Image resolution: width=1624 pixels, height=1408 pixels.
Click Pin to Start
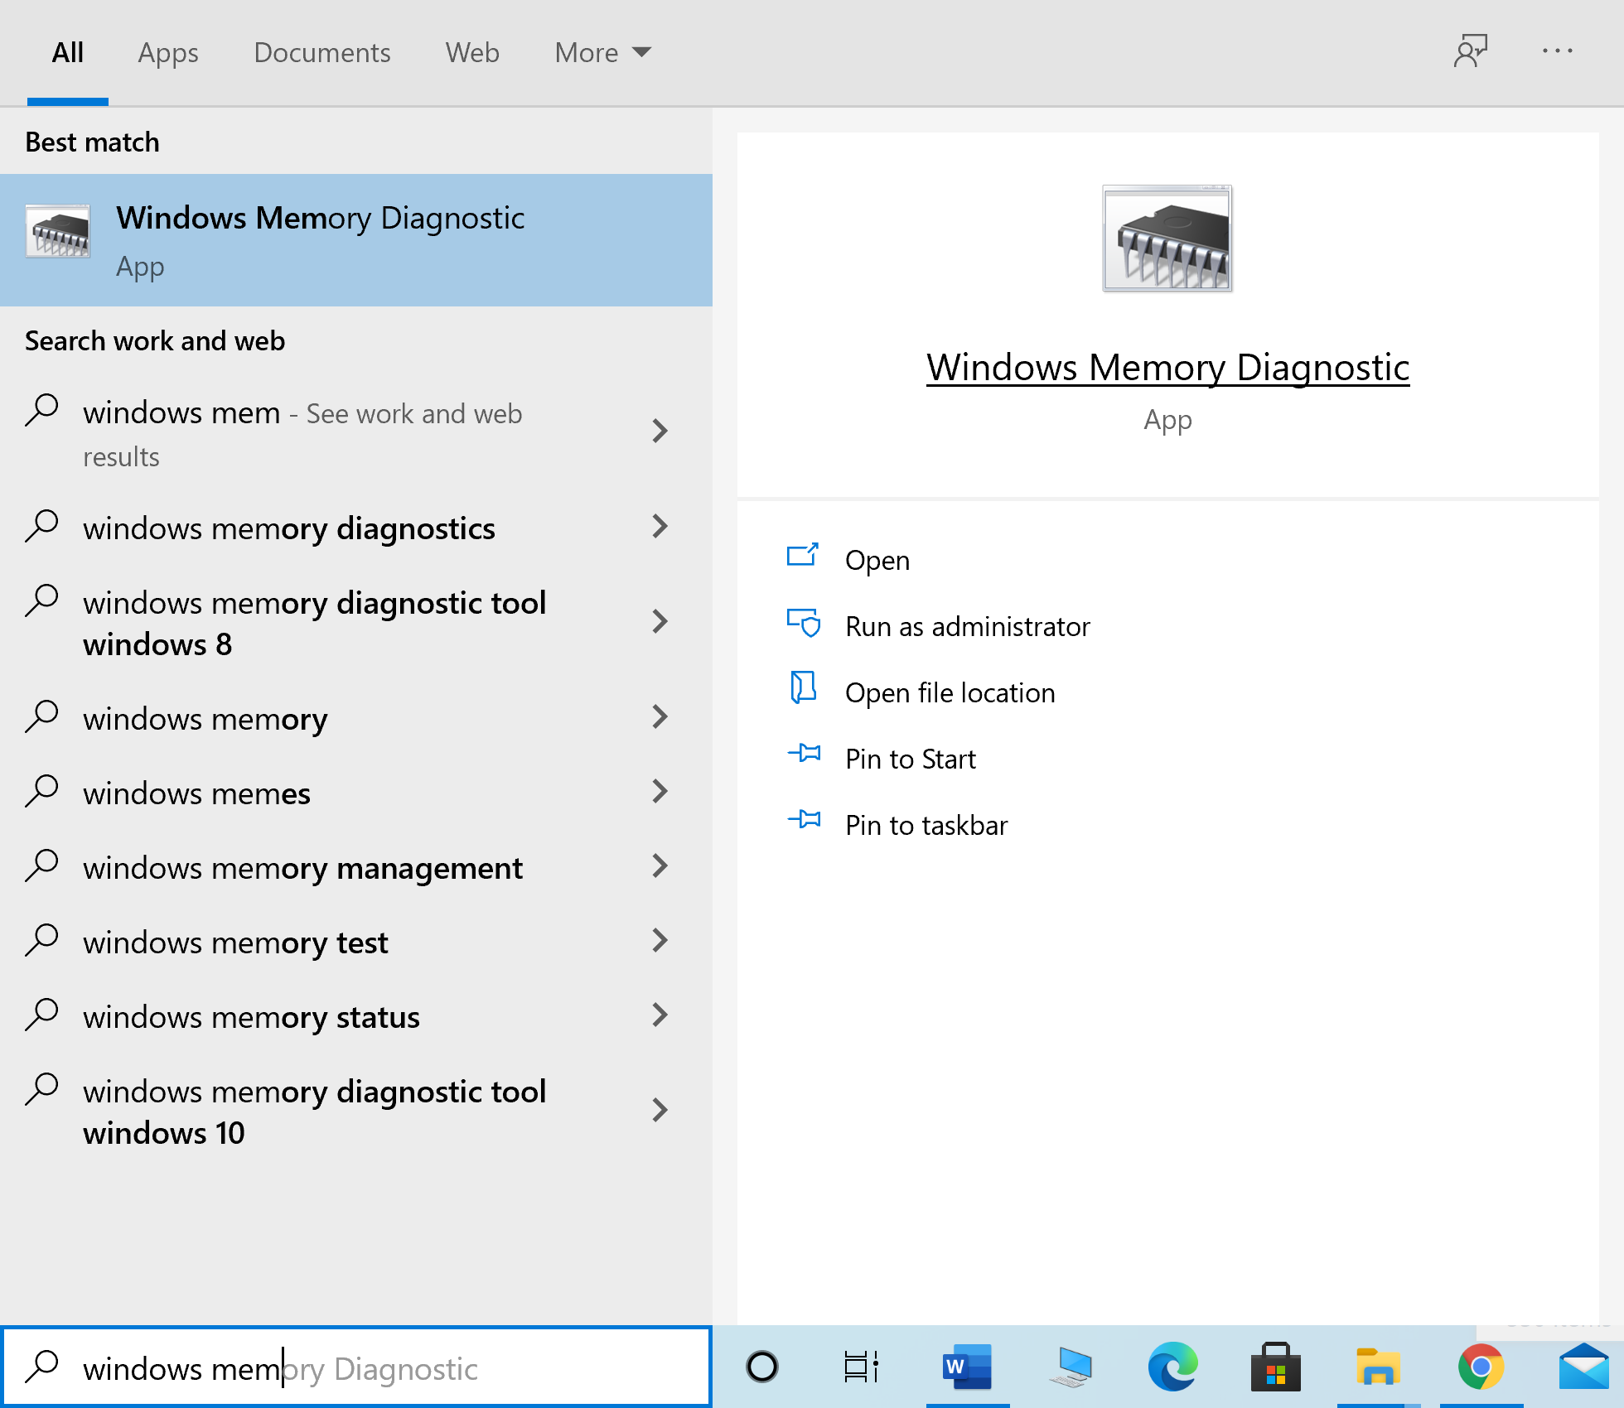(910, 758)
